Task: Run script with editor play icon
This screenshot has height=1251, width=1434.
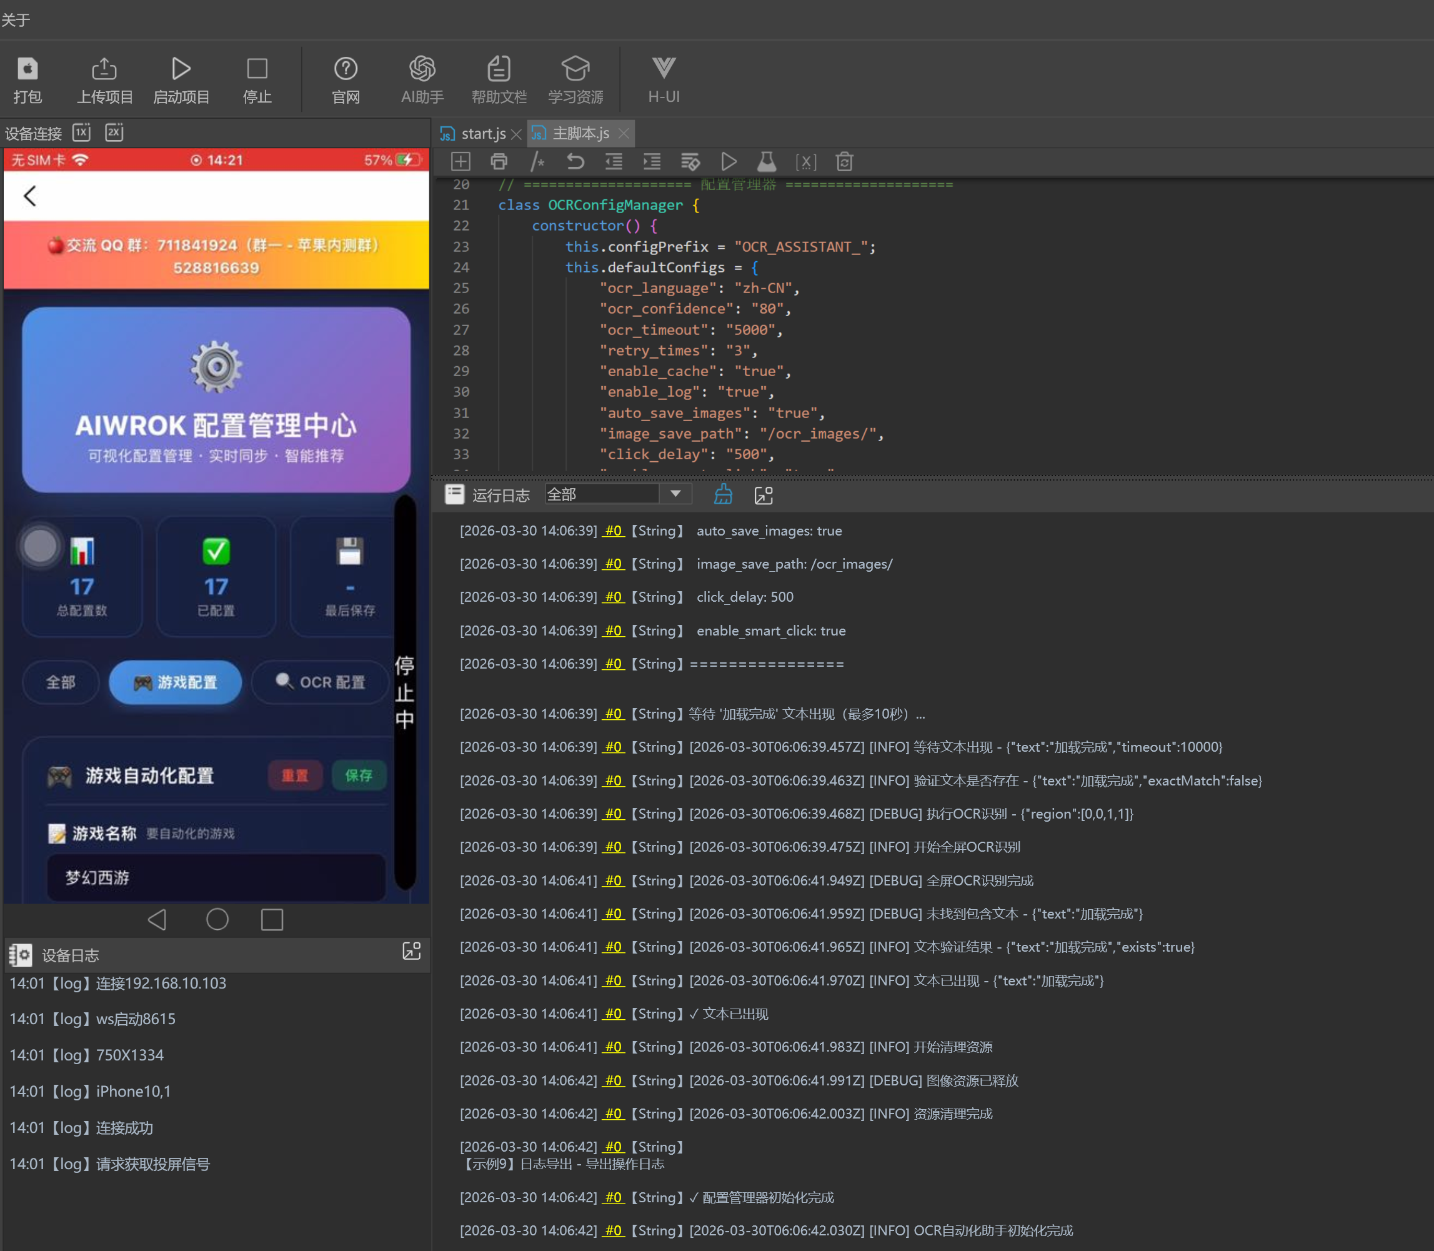Action: point(728,162)
